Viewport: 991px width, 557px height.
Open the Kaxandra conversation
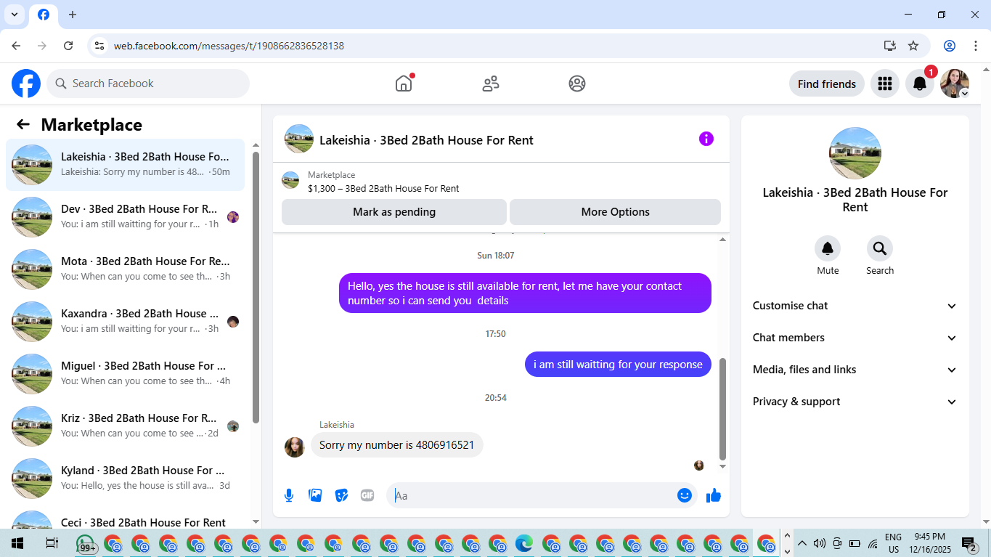[x=126, y=322]
